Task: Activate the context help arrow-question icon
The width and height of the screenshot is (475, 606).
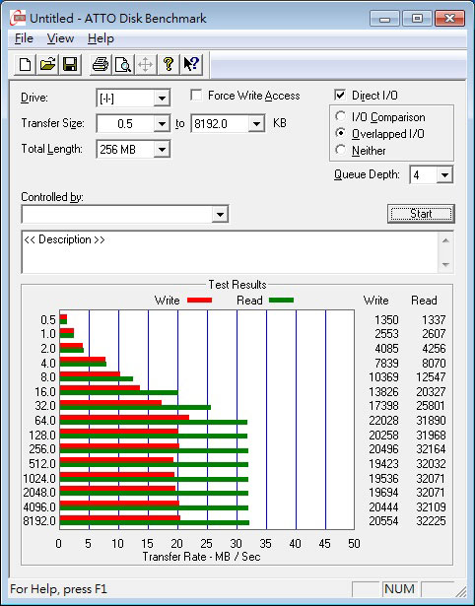Action: click(191, 64)
